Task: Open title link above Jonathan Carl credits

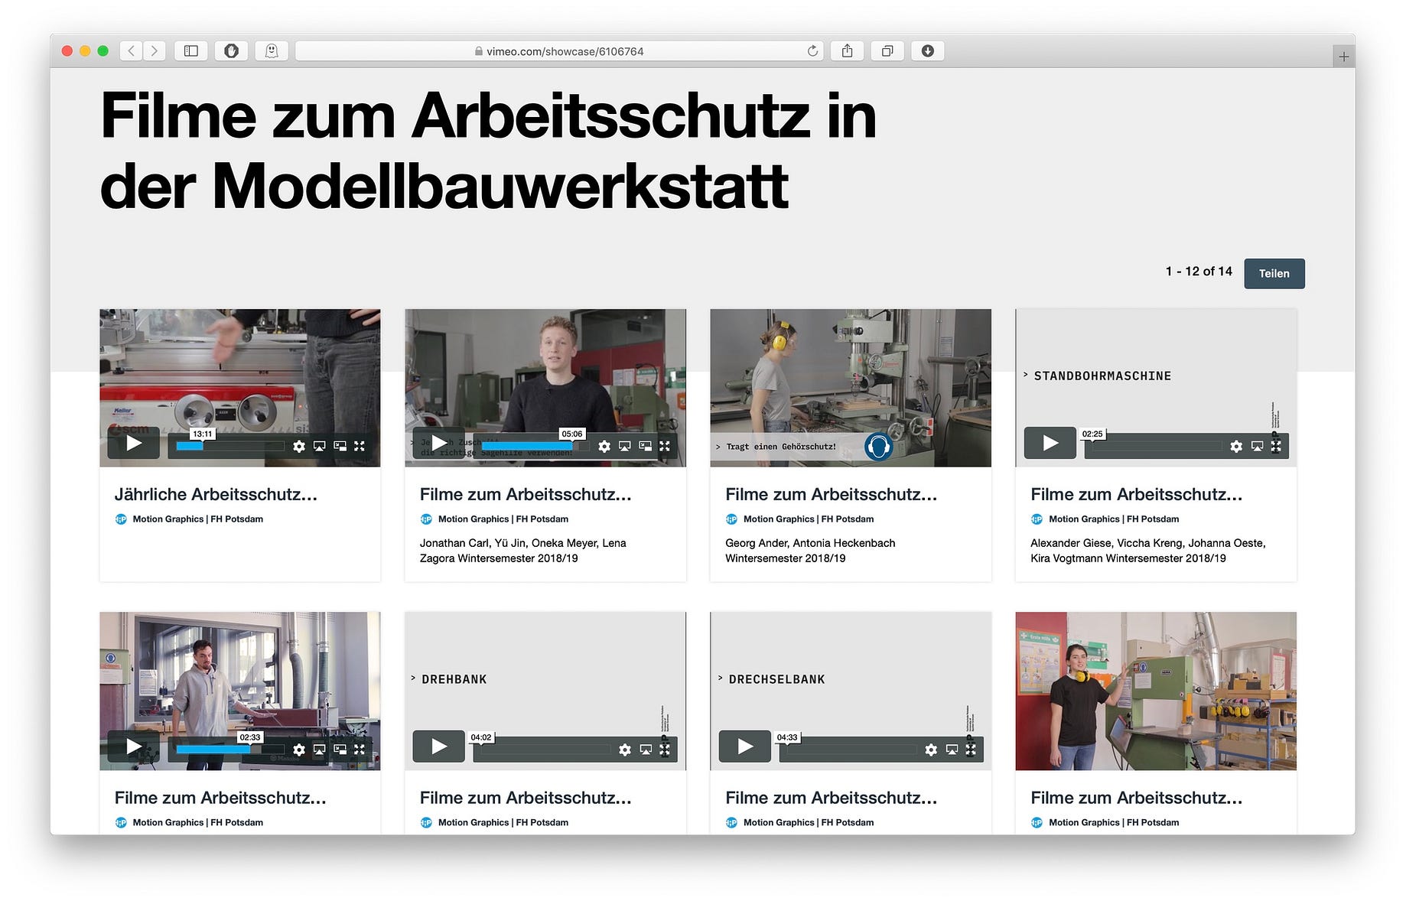Action: tap(526, 494)
